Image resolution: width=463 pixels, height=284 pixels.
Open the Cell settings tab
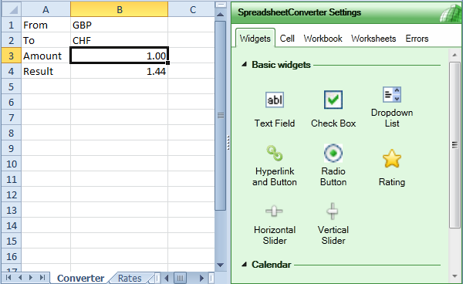[x=287, y=39]
